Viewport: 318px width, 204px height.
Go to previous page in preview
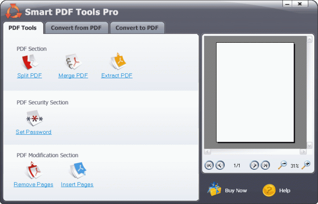pos(220,165)
